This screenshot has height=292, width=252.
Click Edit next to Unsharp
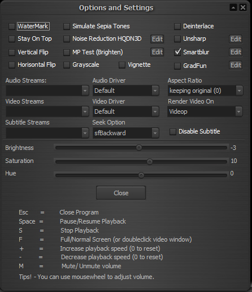(236, 39)
